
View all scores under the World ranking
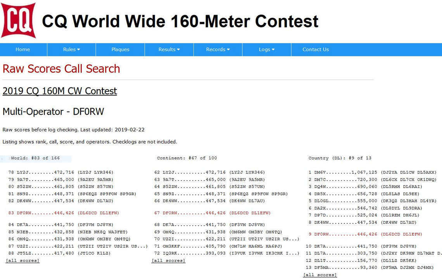pos(22,261)
